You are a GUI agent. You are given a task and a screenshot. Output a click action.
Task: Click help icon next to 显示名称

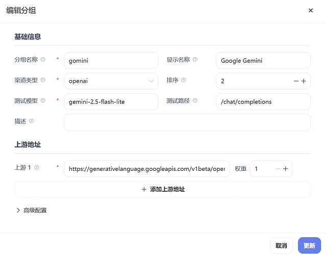point(195,60)
